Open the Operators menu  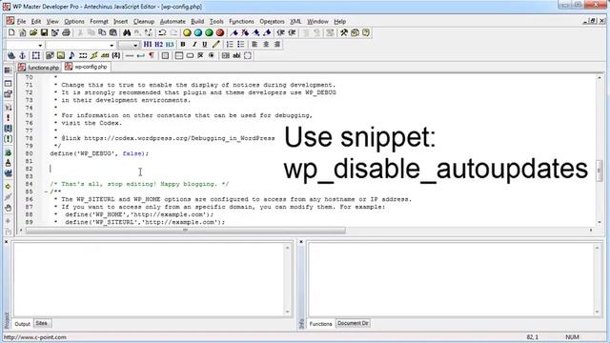[272, 21]
